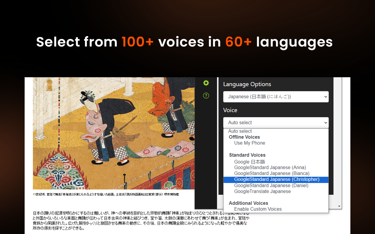Open the Language Options dropdown
375x234 pixels.
[276, 97]
